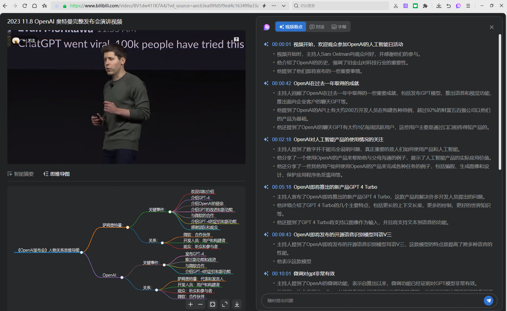Jump to timestamp 00:02:18
Screen dimensions: 507x311
pyautogui.click(x=282, y=140)
